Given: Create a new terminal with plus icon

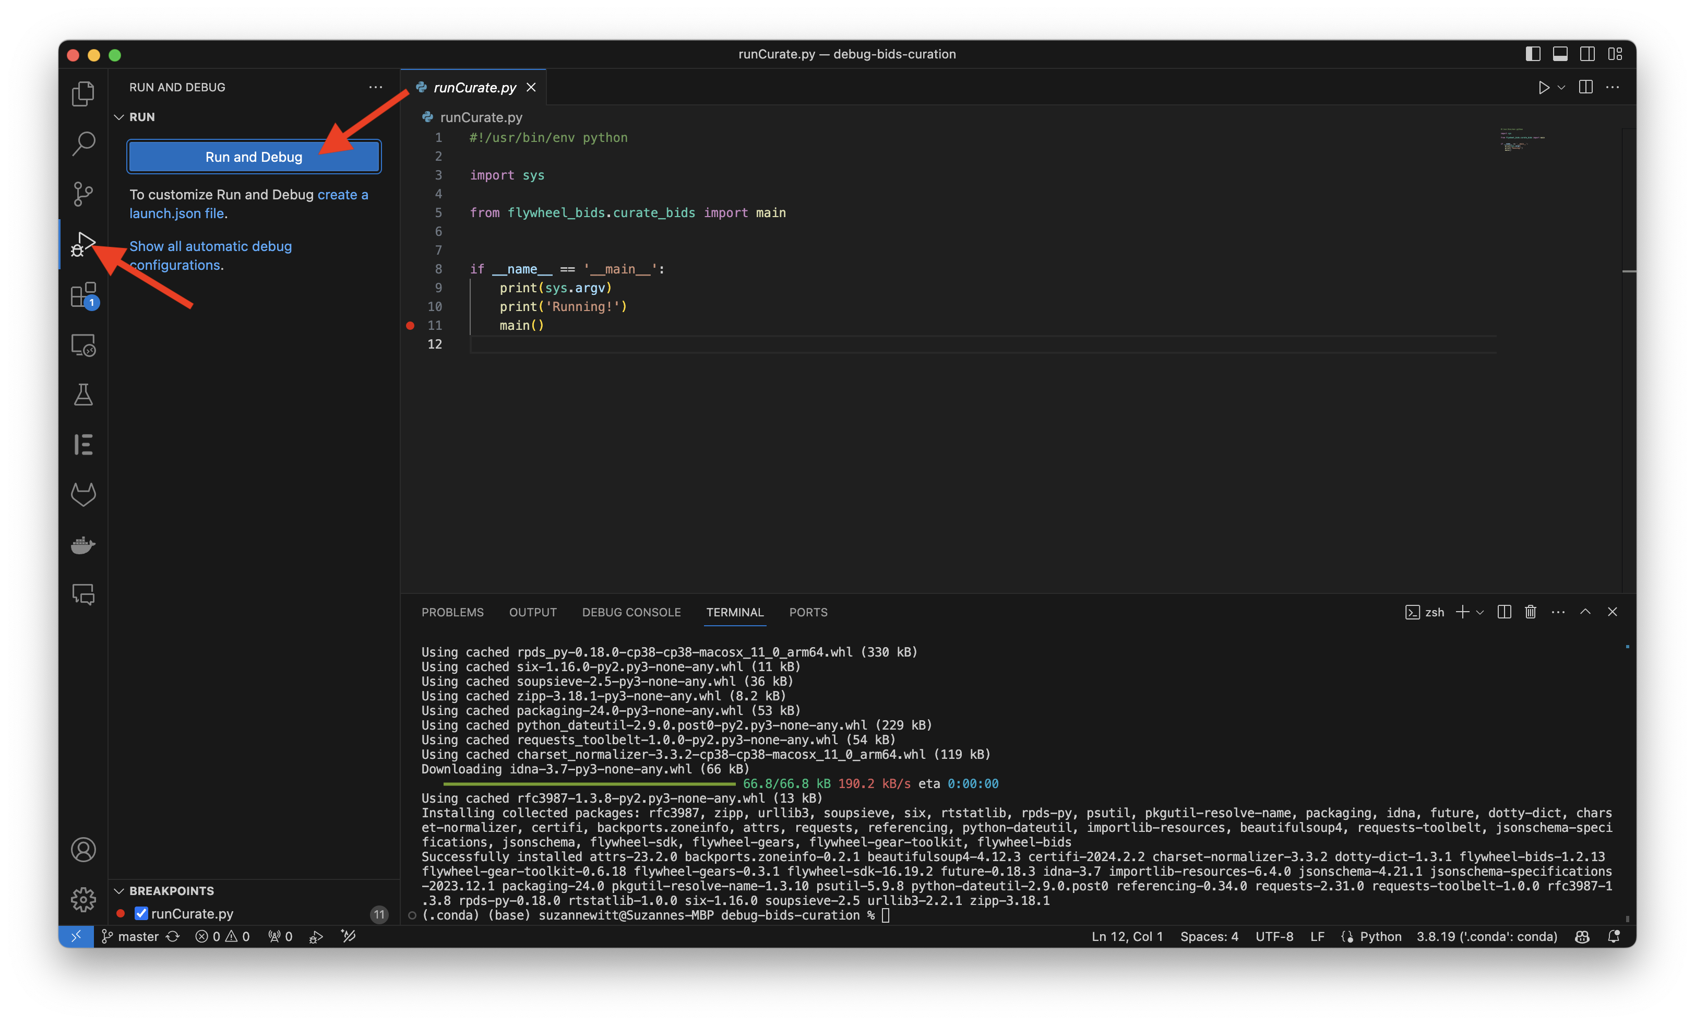Looking at the screenshot, I should (x=1462, y=612).
